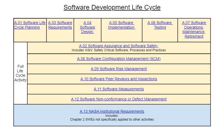This screenshot has width=216, height=137.
Task: Click the 'Includes:' text under A.13
Action: pyautogui.click(x=112, y=116)
